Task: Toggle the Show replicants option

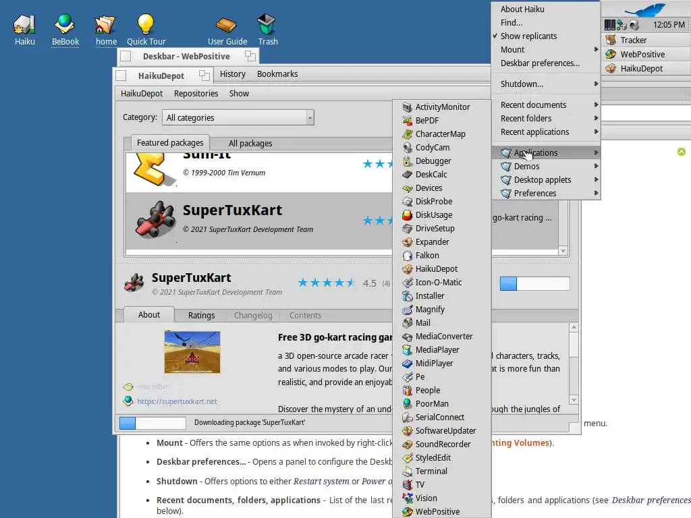Action: (546, 36)
